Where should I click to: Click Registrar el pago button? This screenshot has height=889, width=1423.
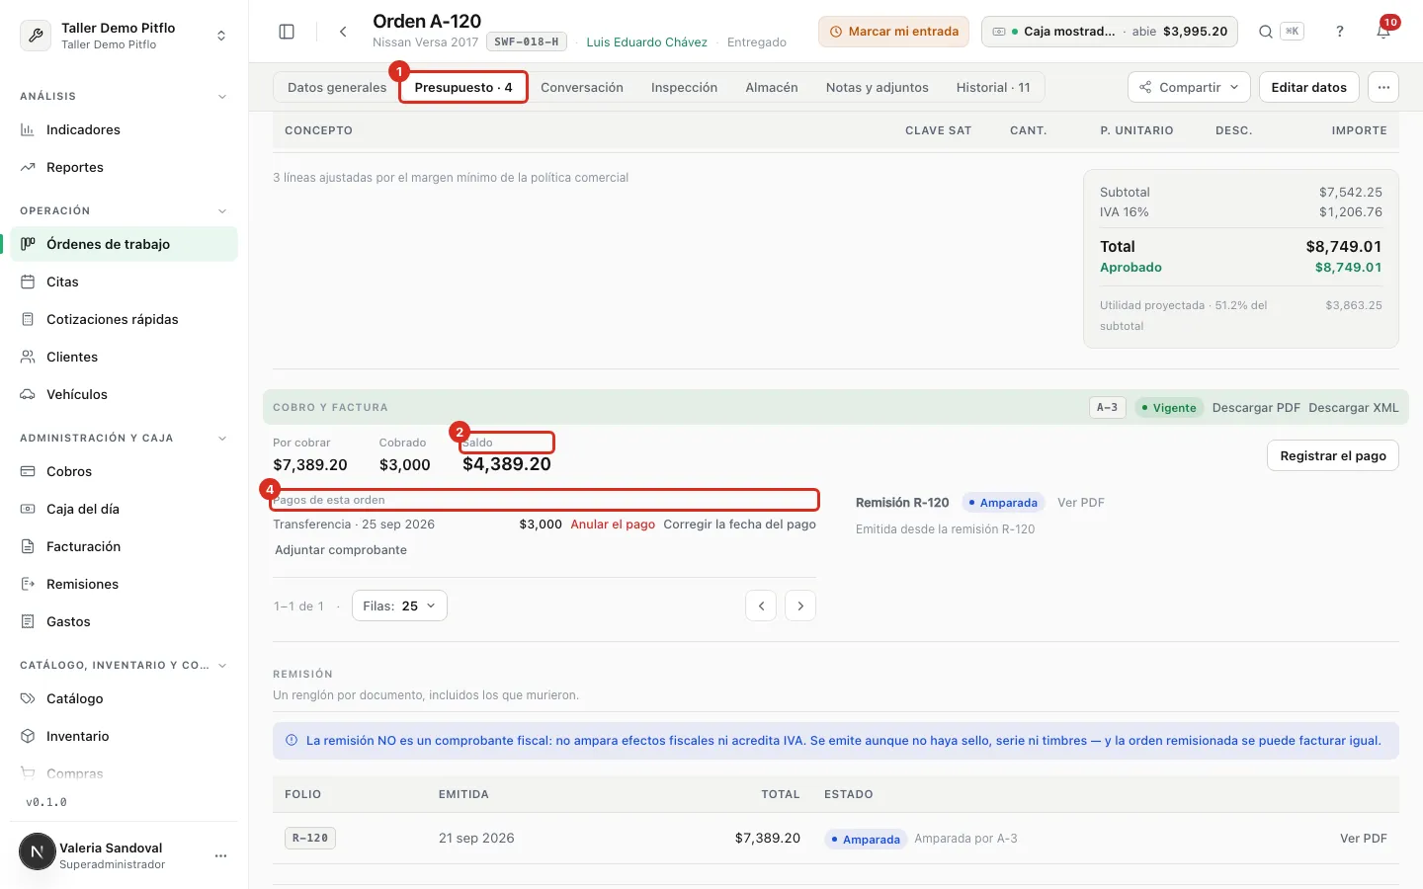pos(1333,455)
